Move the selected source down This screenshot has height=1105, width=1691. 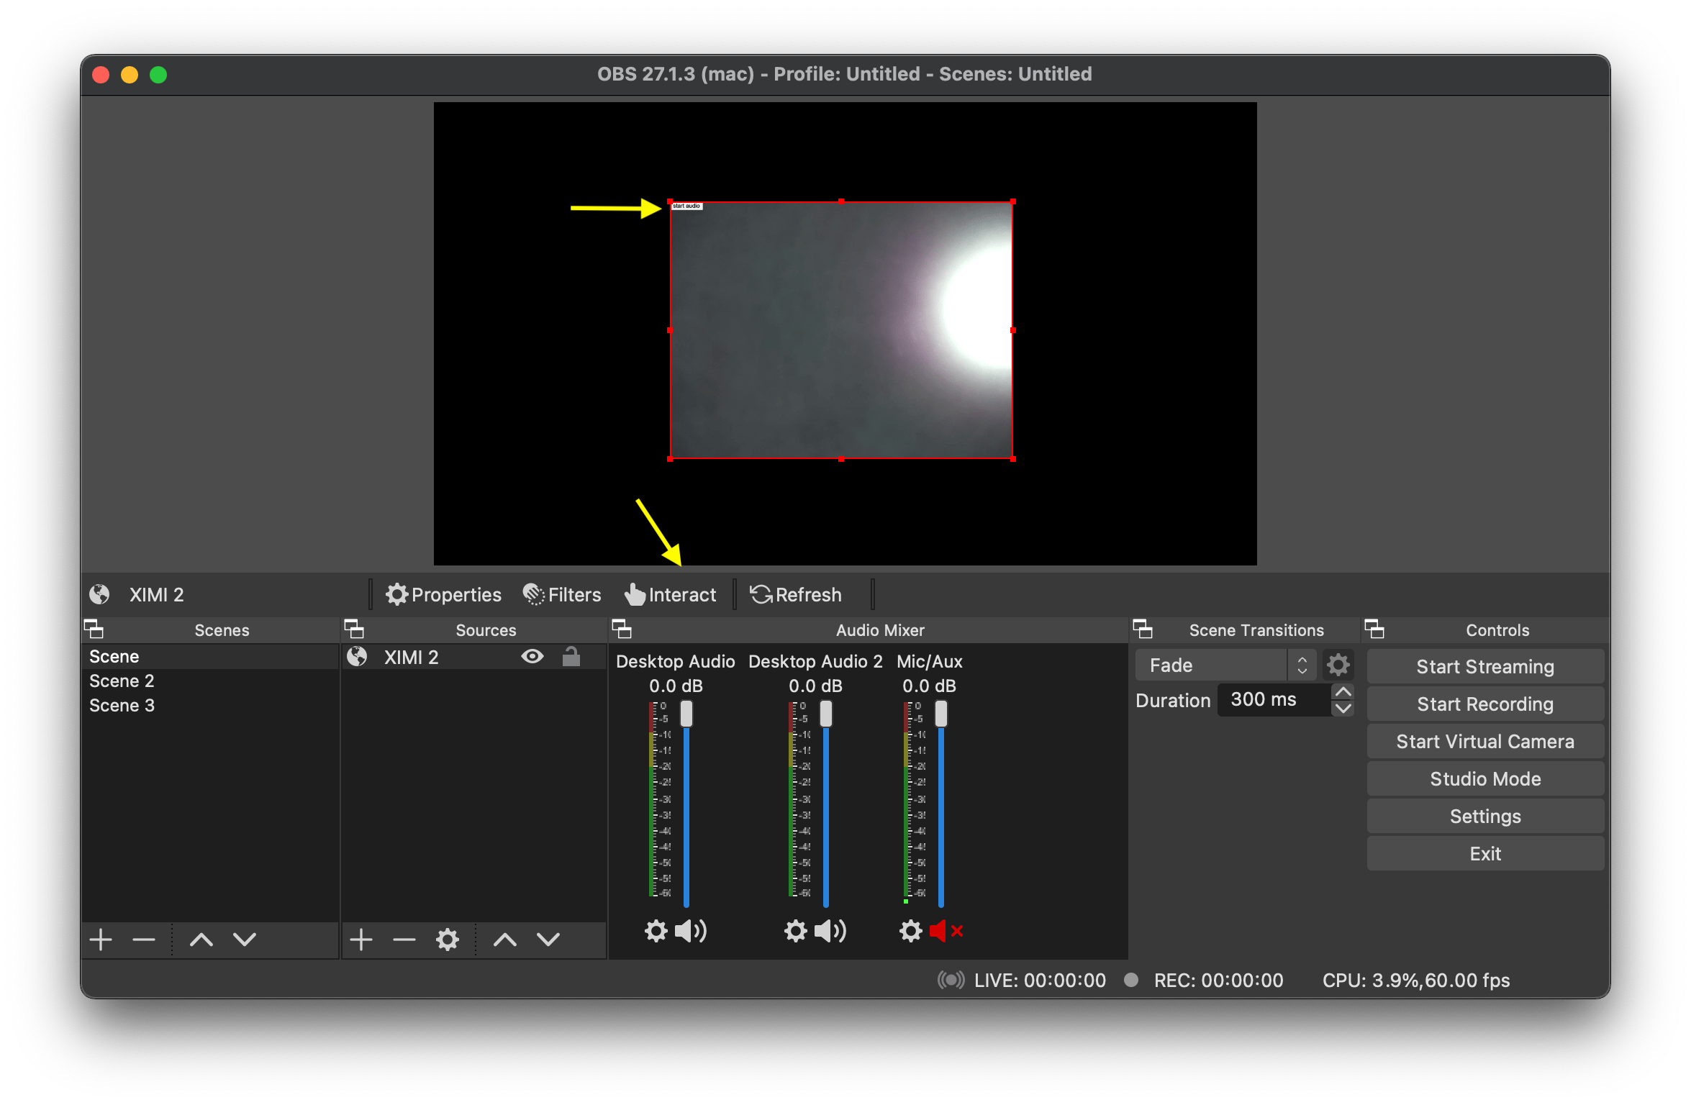pos(548,940)
